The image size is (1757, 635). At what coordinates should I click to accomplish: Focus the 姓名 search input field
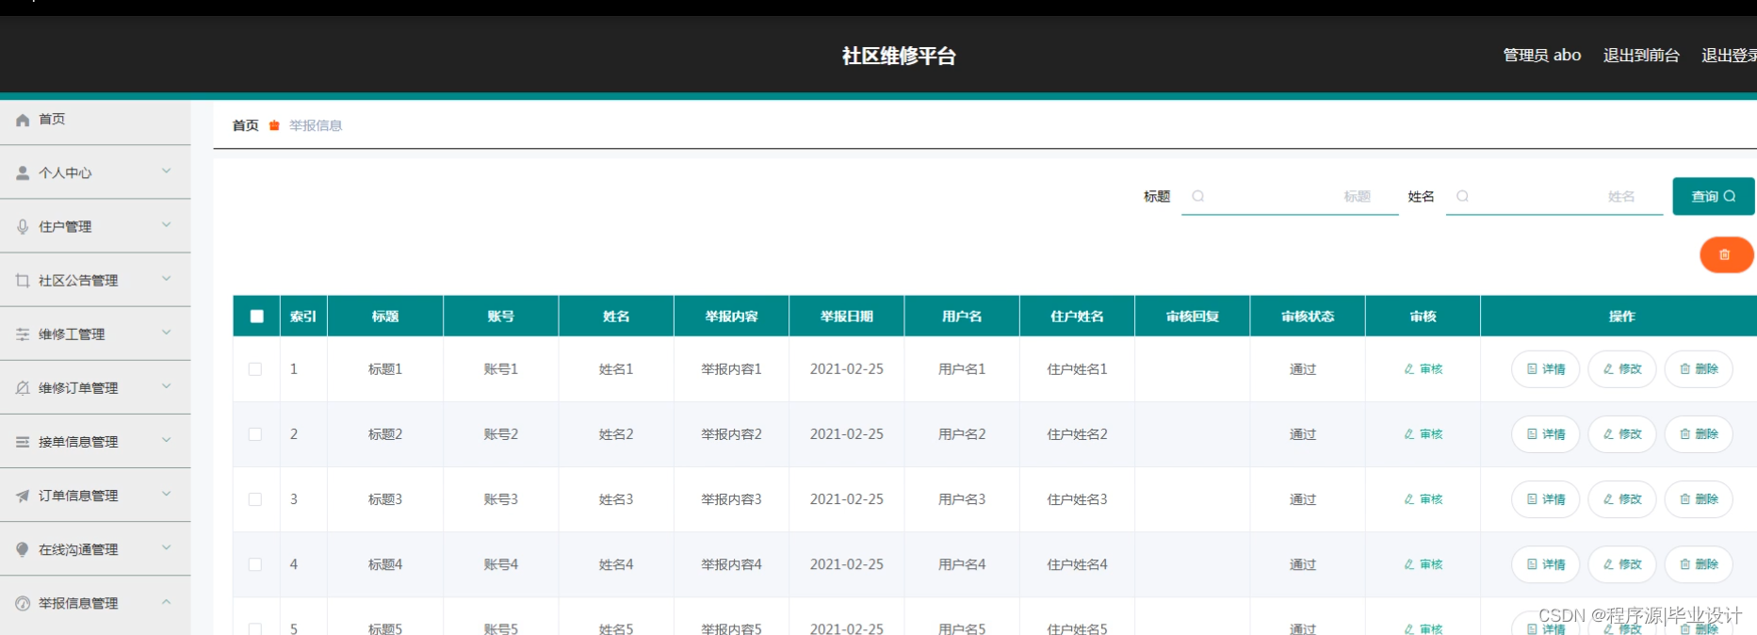click(1554, 196)
